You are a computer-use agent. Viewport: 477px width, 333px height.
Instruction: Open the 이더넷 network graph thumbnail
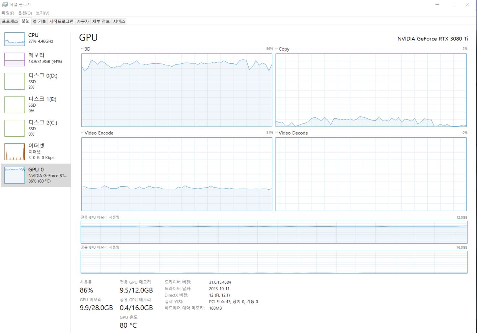[x=15, y=151]
